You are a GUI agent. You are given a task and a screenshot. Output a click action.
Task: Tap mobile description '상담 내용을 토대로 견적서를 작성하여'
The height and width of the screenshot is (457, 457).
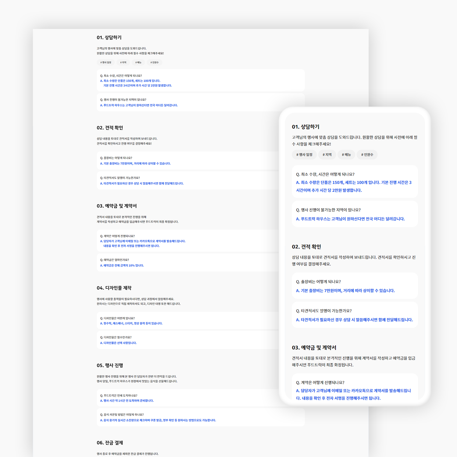tap(354, 260)
